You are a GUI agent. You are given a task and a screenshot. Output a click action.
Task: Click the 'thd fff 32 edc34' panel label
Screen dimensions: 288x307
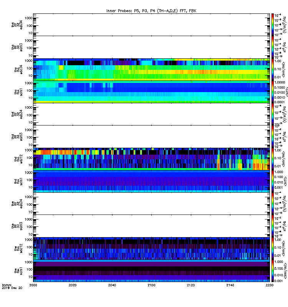point(17,114)
